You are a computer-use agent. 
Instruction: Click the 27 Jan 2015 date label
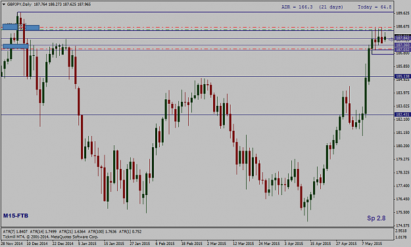point(139,244)
